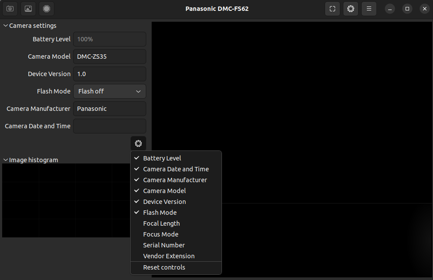Screen dimensions: 433x280
Task: Collapse the Image histogram section
Action: [30, 160]
